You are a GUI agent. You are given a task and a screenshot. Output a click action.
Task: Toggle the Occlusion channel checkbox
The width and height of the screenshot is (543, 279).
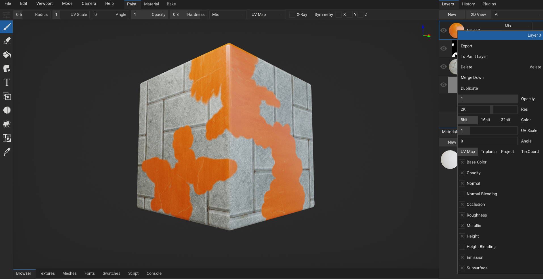pyautogui.click(x=462, y=204)
